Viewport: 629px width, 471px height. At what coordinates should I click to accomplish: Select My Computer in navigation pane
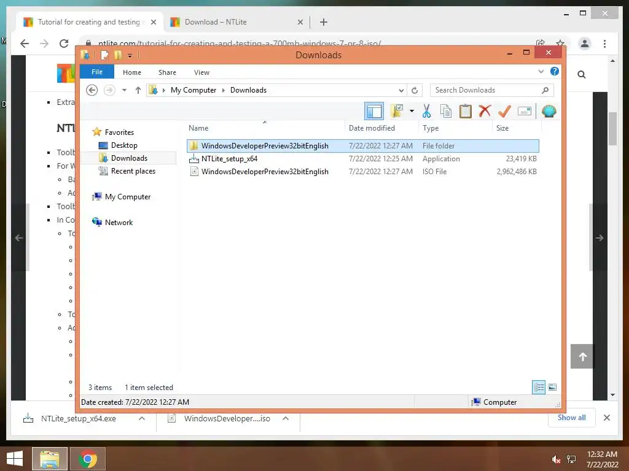coord(128,197)
